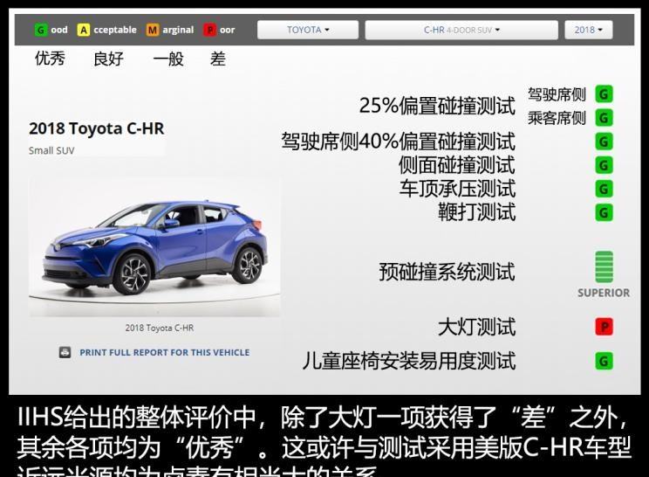Click the SUPERIOR rating text

(x=604, y=293)
